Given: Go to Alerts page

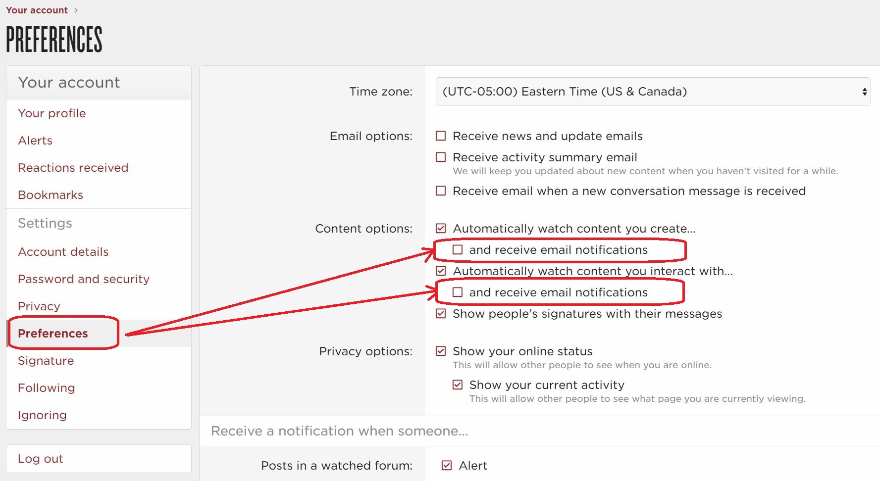Looking at the screenshot, I should tap(35, 141).
